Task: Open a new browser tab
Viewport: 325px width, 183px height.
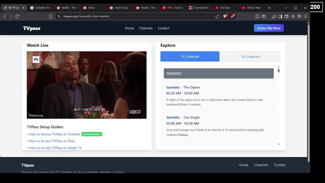Action: (269, 8)
